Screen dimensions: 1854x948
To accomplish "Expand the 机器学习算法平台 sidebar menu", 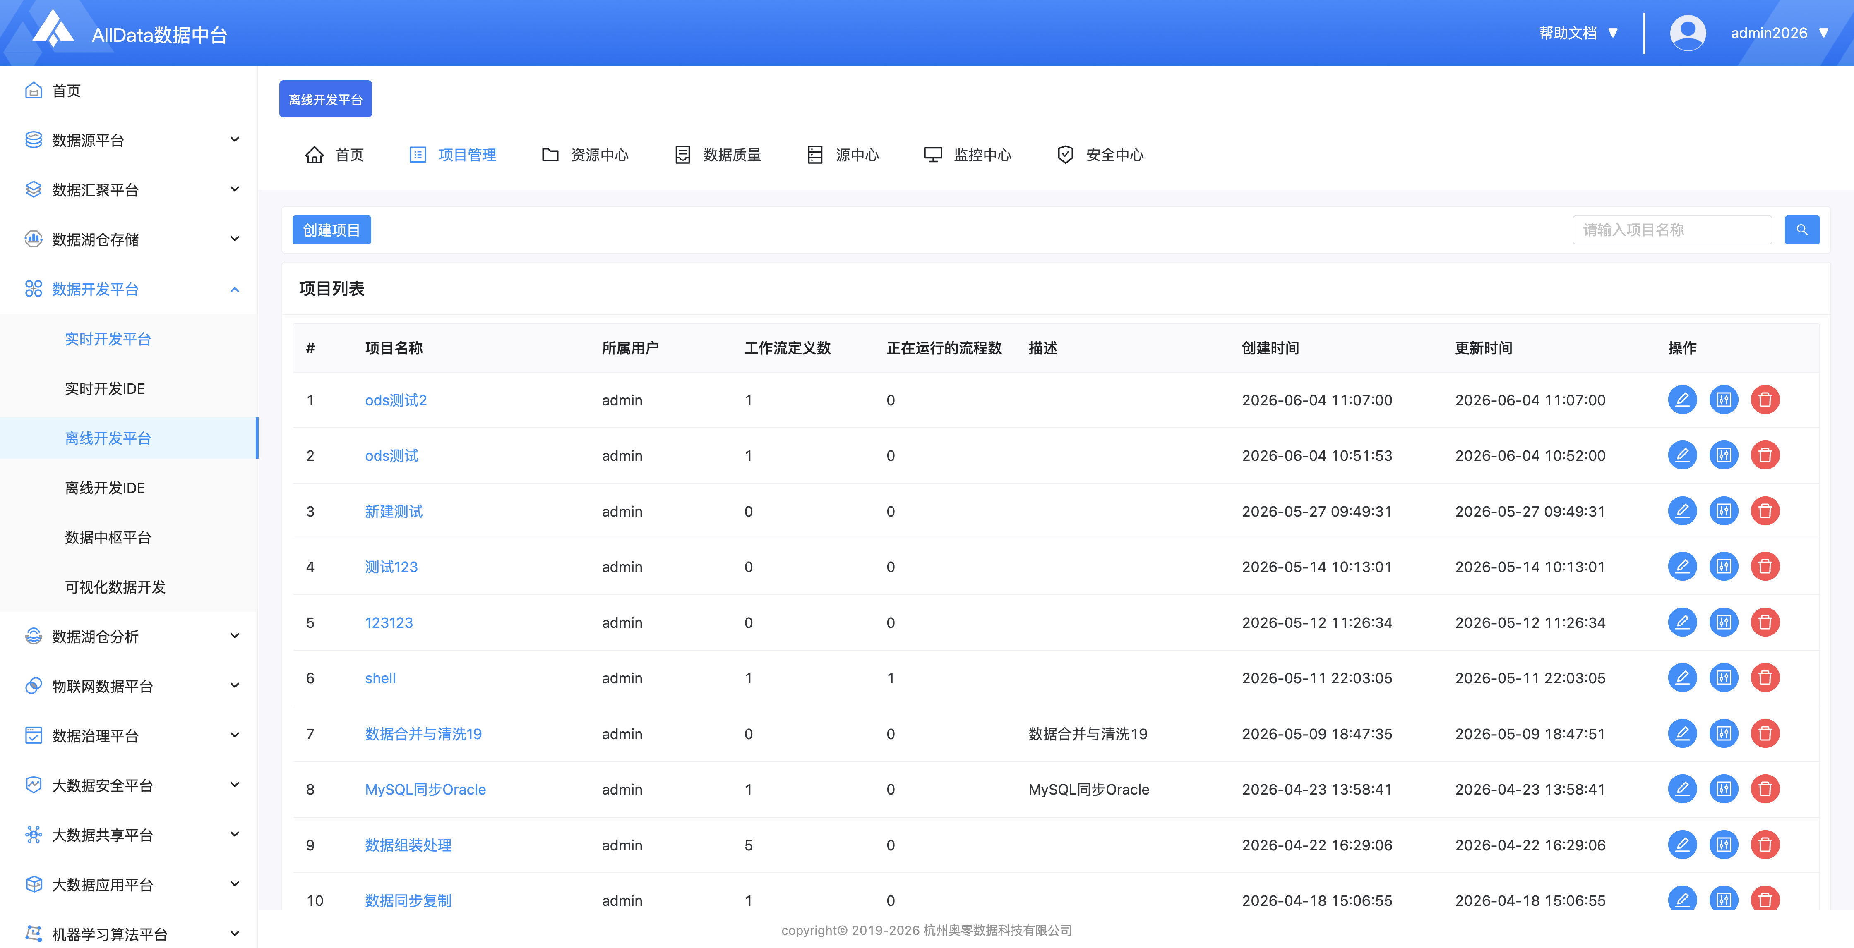I will pos(129,934).
